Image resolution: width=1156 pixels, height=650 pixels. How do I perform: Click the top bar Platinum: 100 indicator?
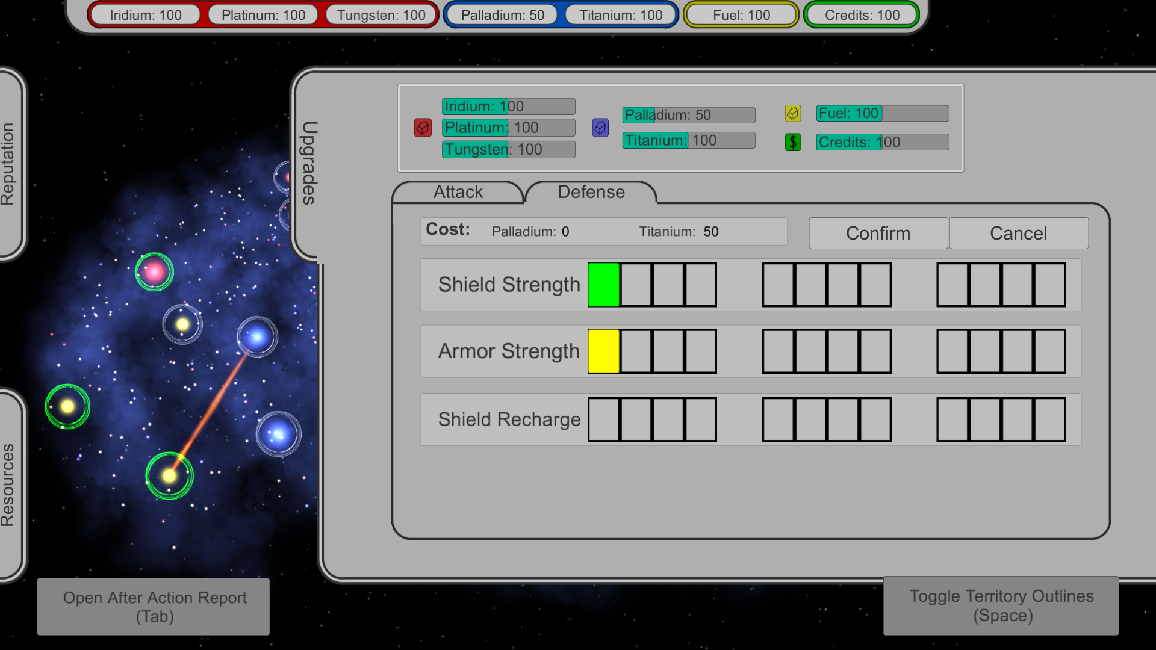click(263, 15)
